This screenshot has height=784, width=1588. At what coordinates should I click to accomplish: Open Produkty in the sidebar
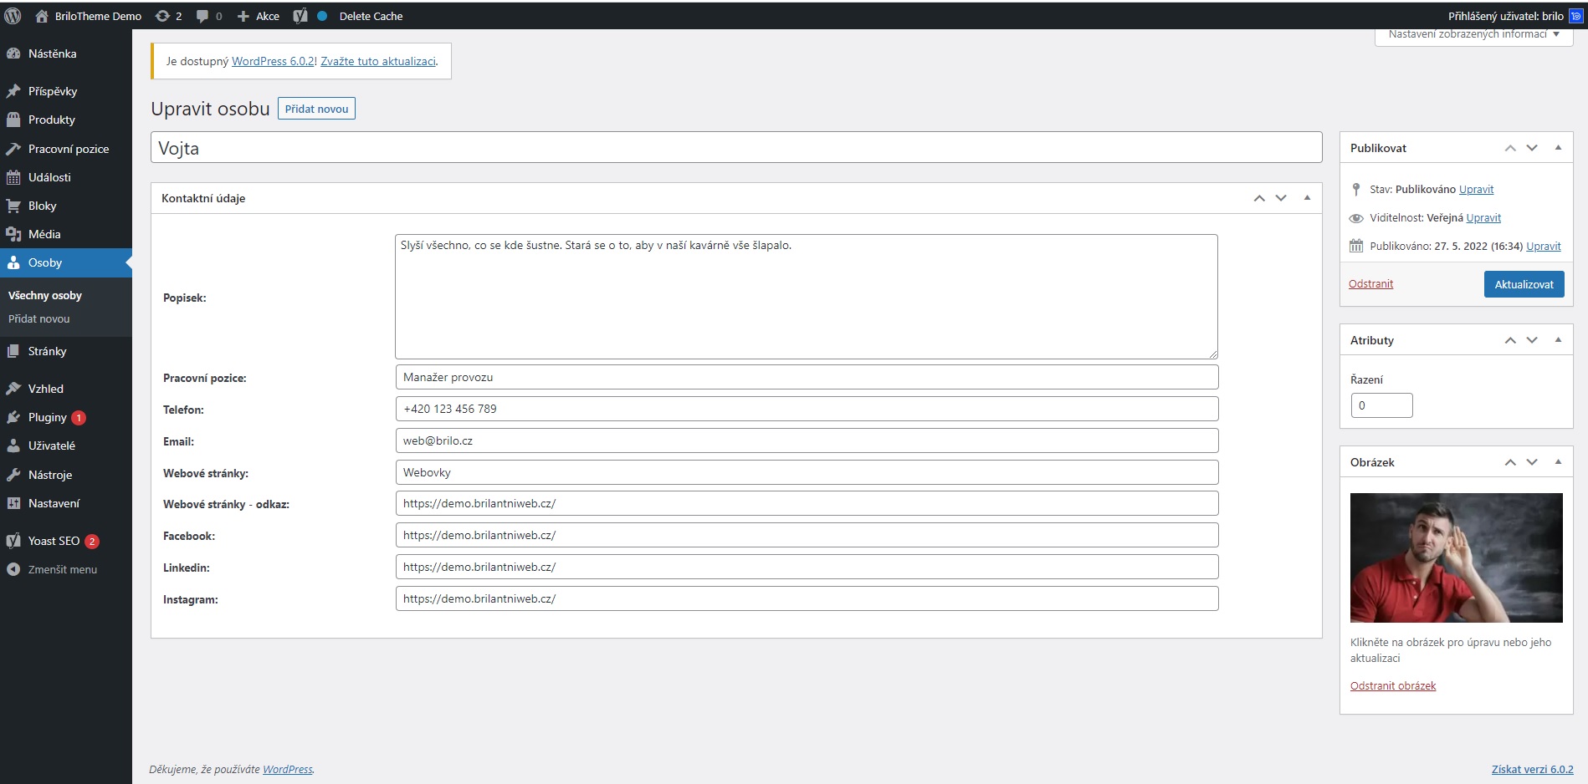coord(51,120)
